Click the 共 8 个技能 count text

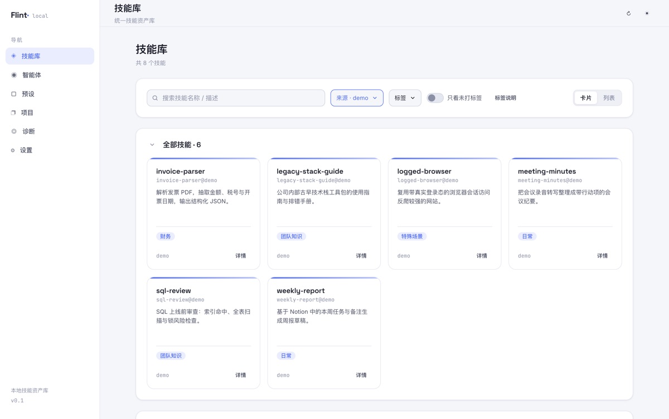coord(151,63)
